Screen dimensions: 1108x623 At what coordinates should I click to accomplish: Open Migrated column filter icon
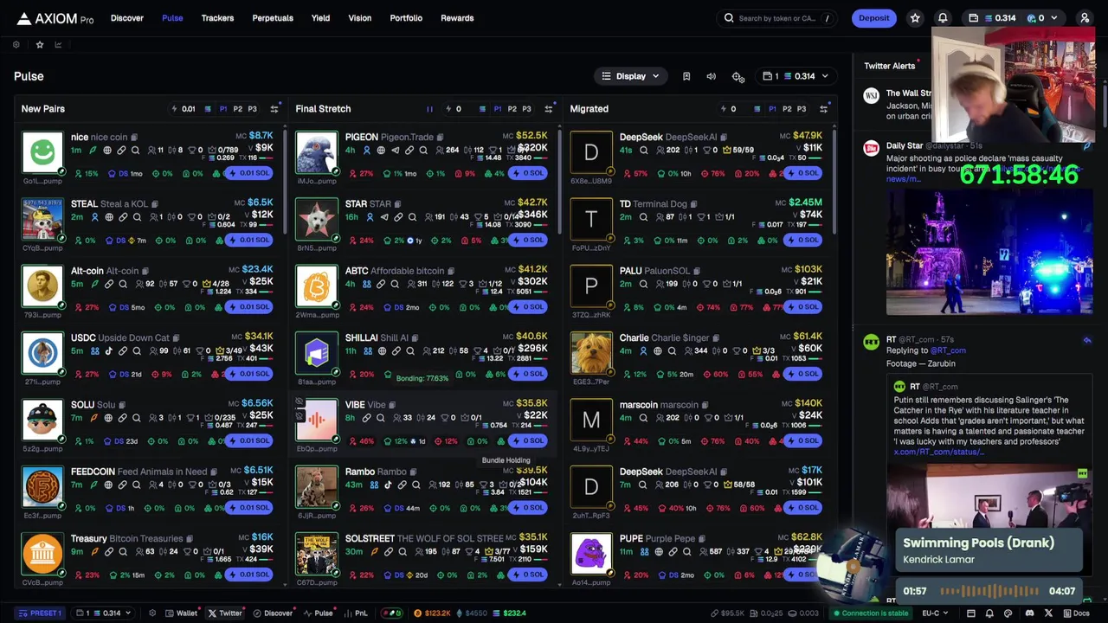tap(823, 109)
